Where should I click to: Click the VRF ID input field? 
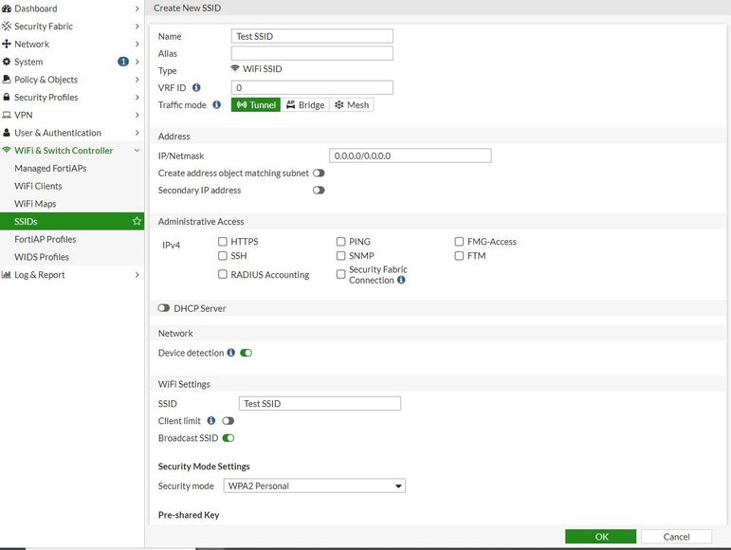(312, 87)
